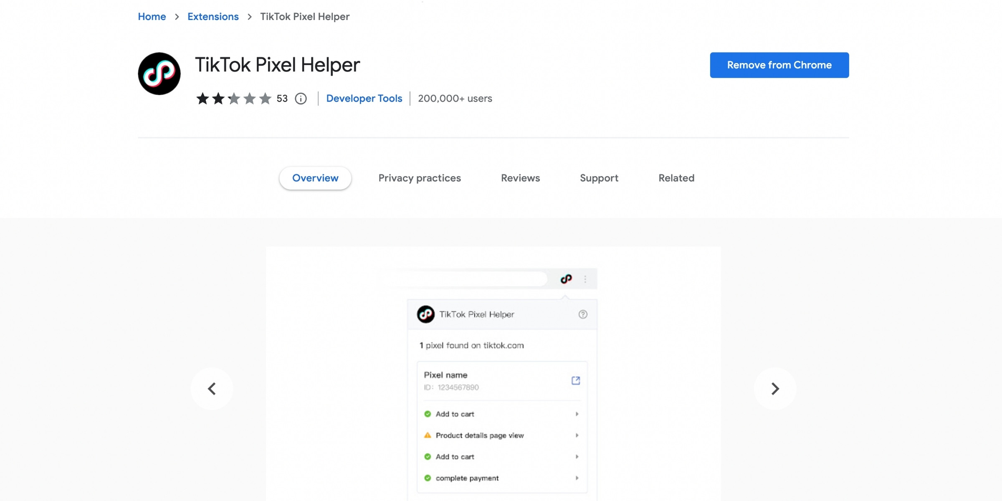Screen dimensions: 1002x501
Task: Go to Home breadcrumb link
Action: tap(152, 17)
